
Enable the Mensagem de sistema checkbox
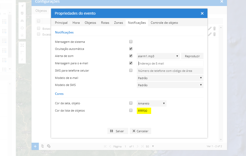coord(131,42)
